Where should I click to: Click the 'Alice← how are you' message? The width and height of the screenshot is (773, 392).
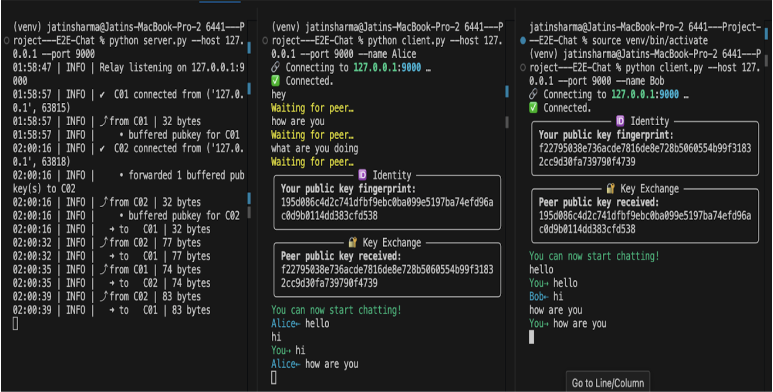315,364
